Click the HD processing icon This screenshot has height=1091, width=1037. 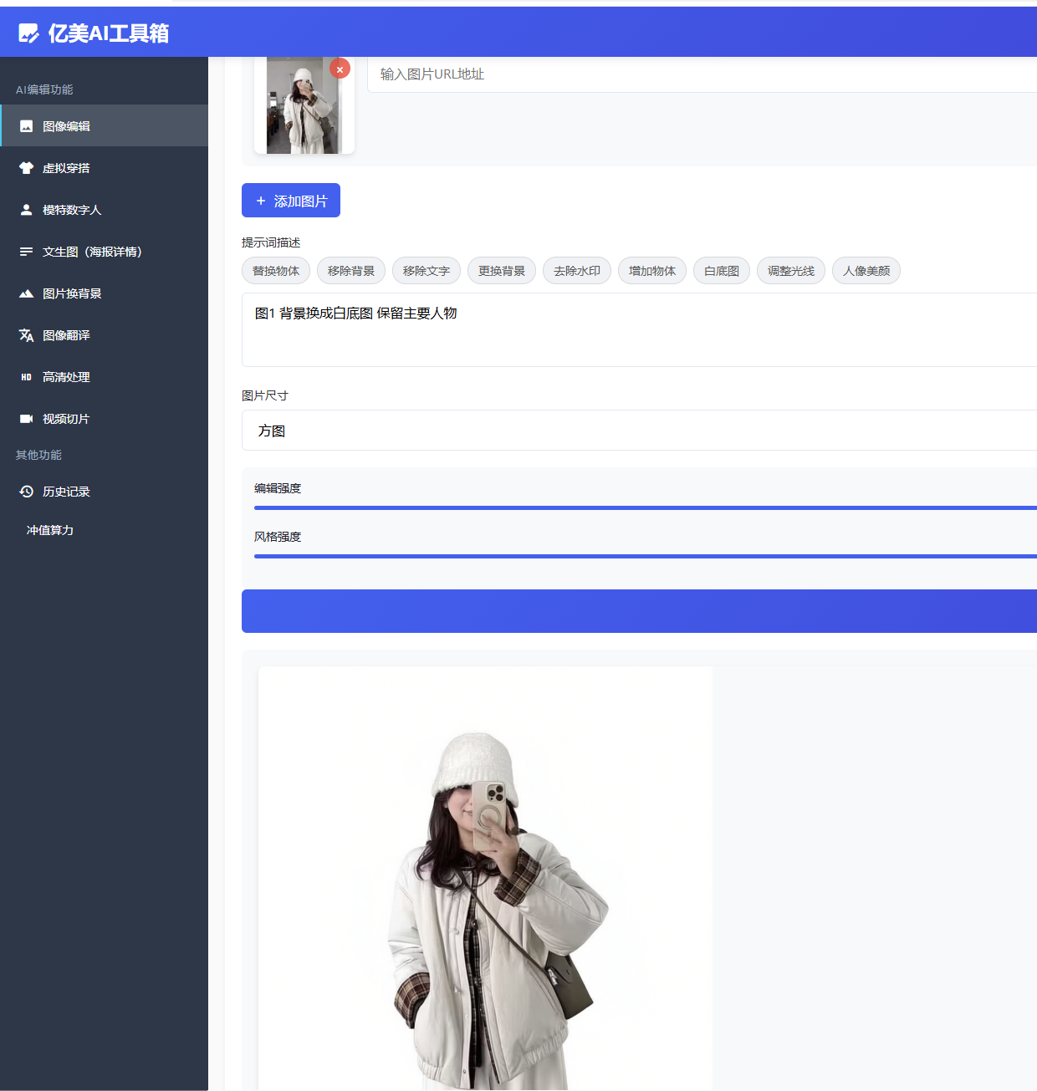pyautogui.click(x=26, y=377)
